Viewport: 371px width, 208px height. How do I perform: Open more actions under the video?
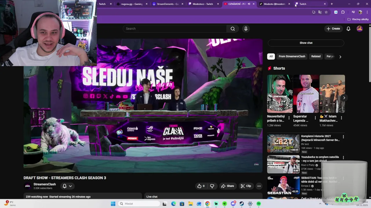pos(259,186)
